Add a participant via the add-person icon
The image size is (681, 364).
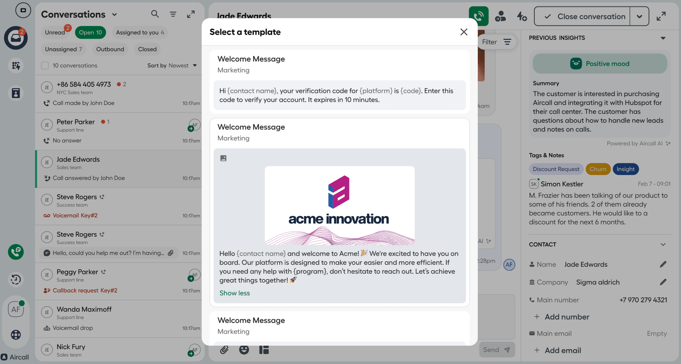500,16
